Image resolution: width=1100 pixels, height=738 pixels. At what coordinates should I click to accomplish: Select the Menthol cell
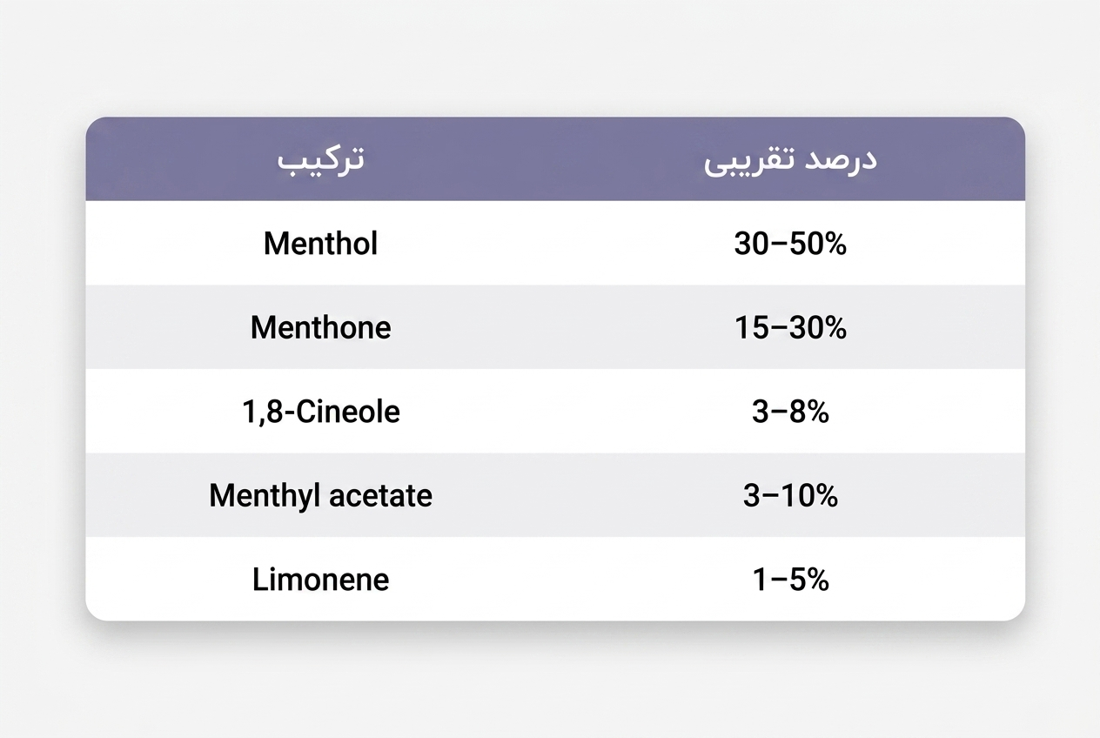320,243
